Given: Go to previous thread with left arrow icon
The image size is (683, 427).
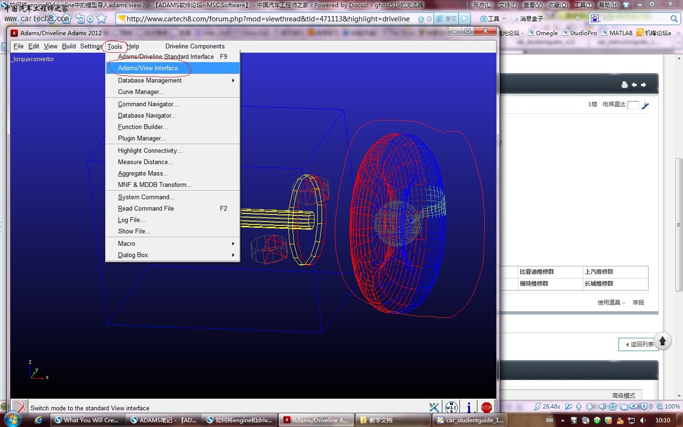Looking at the screenshot, I should 634,85.
